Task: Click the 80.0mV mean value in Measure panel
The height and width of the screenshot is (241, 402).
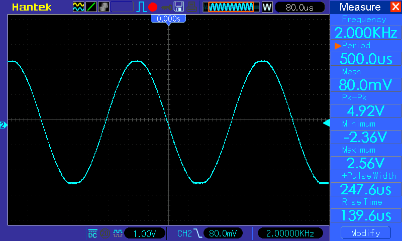Action: coord(366,85)
